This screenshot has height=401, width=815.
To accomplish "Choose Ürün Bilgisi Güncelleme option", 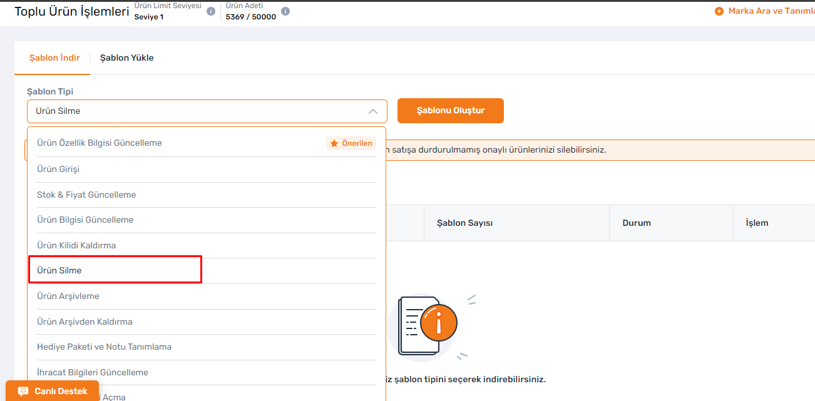I will click(207, 220).
